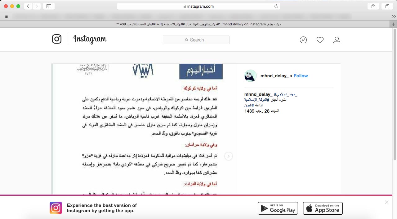397x219 pixels.
Task: Add a new tab with plus button
Action: (x=394, y=24)
